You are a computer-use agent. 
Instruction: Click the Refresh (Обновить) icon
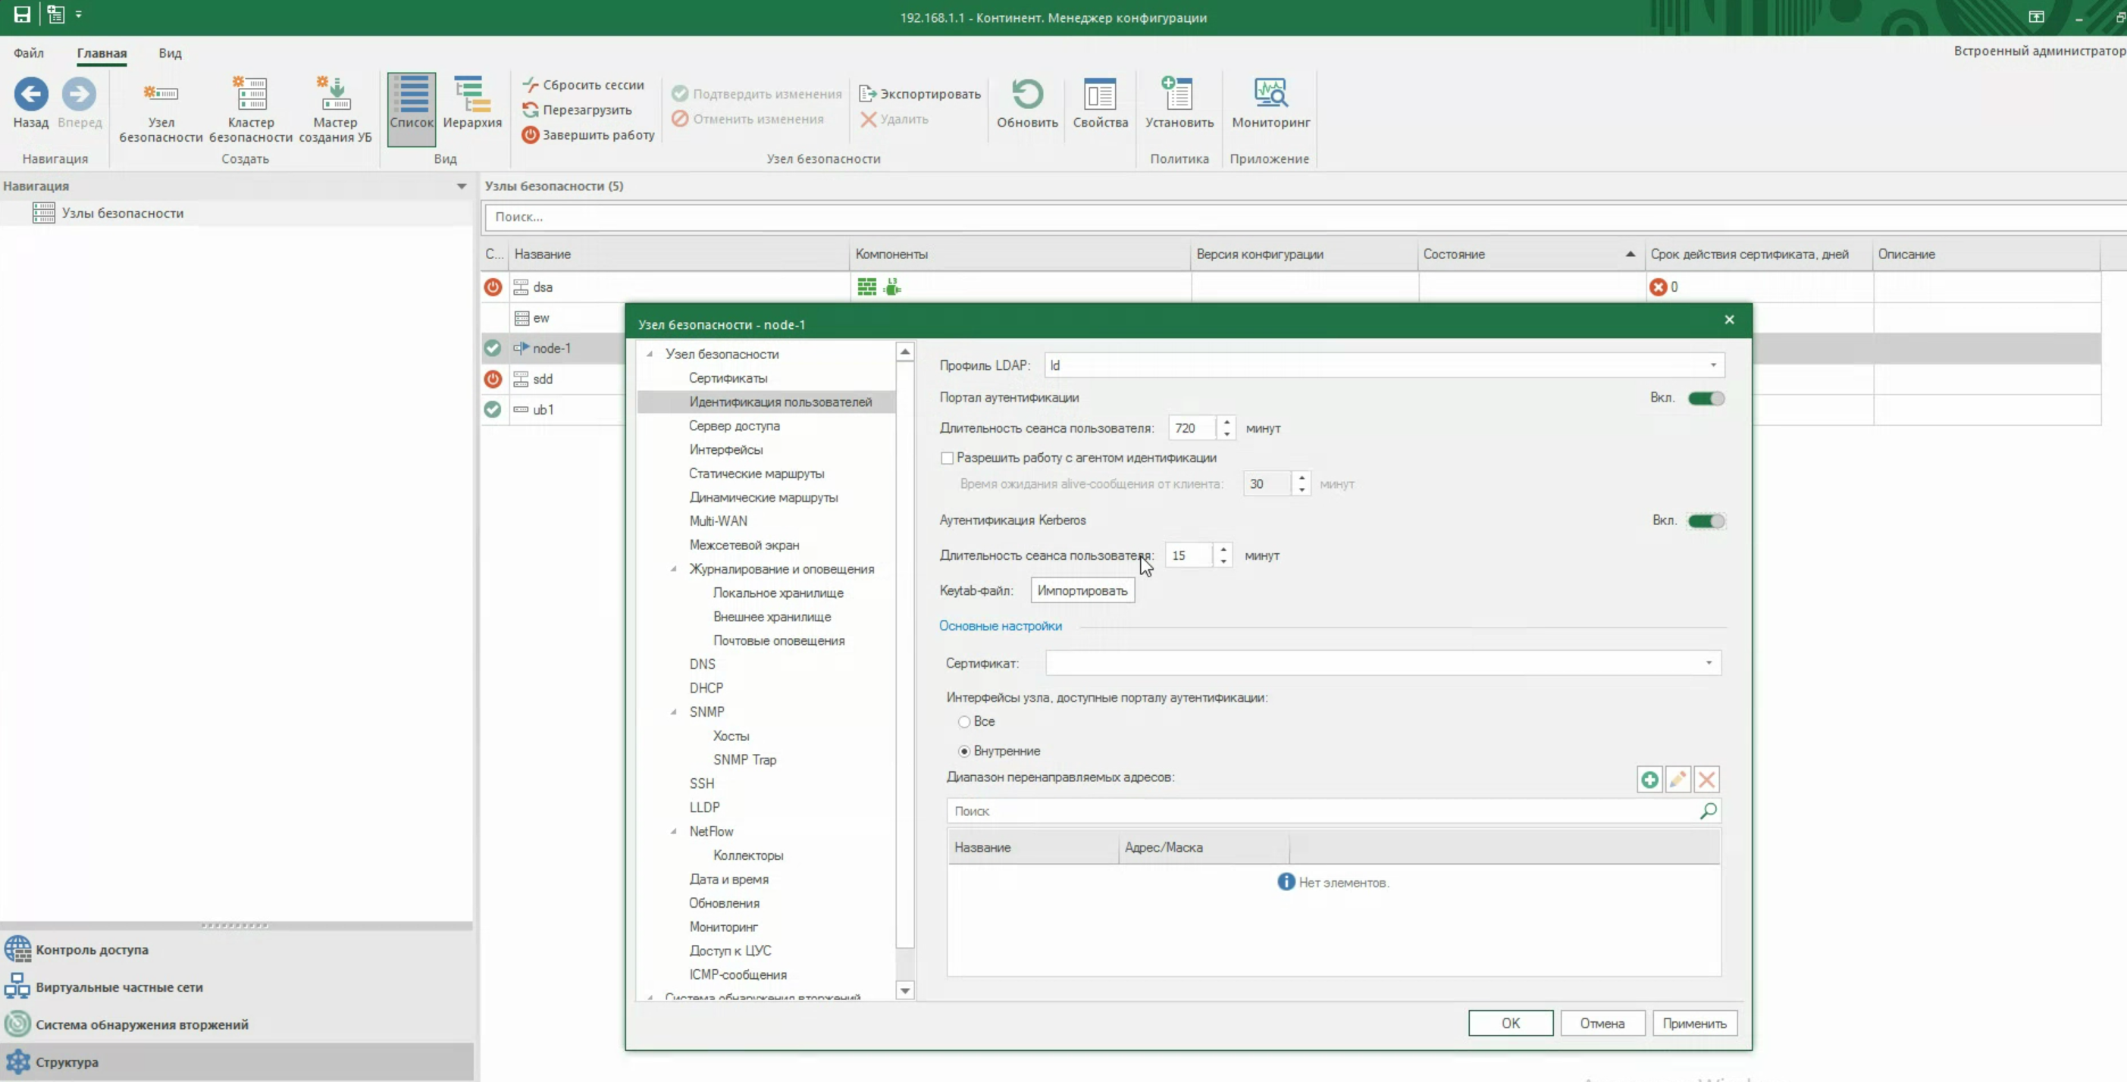1026,94
